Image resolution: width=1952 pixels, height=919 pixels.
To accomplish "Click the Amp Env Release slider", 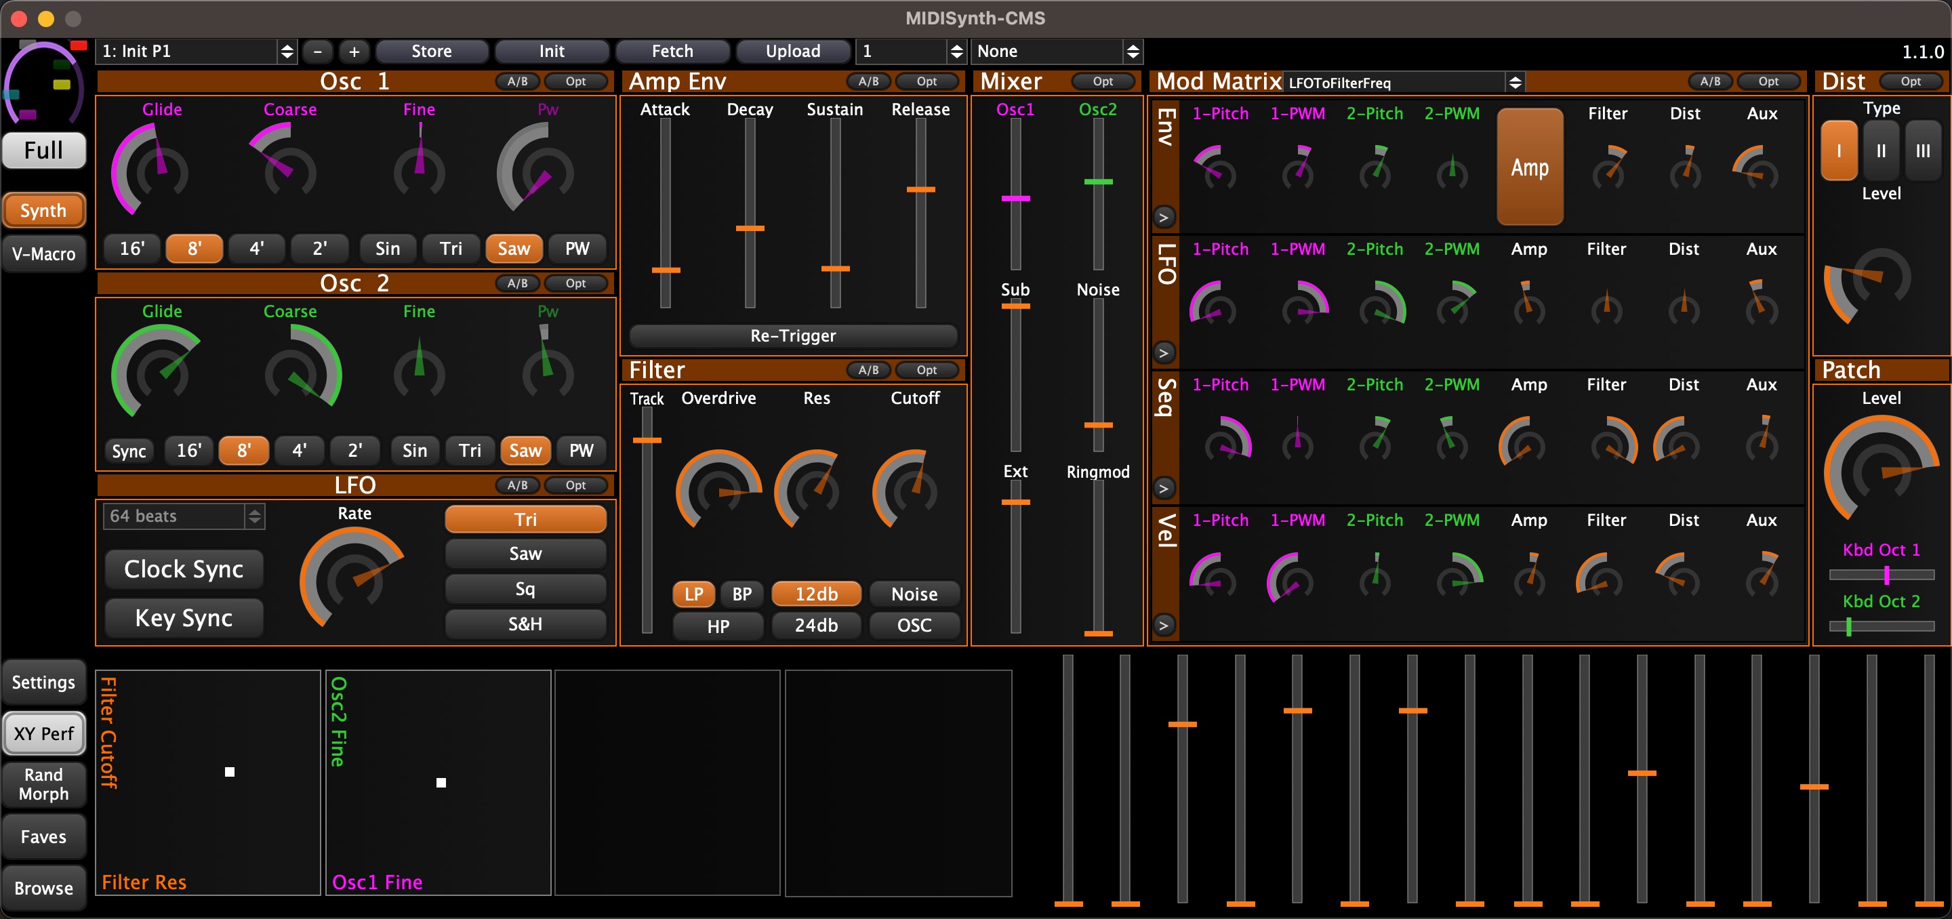I will 920,189.
